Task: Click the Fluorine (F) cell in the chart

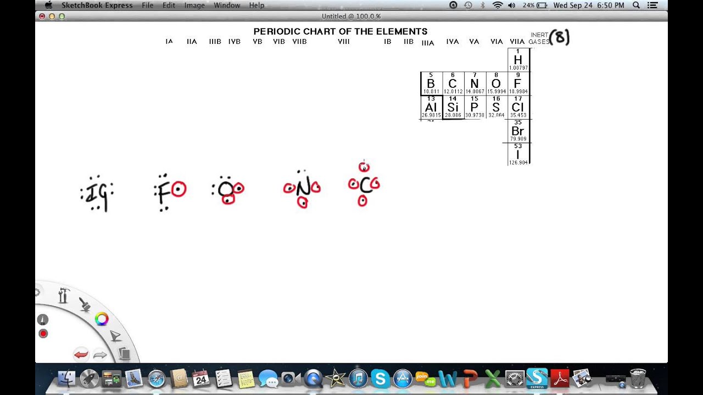Action: click(x=518, y=83)
